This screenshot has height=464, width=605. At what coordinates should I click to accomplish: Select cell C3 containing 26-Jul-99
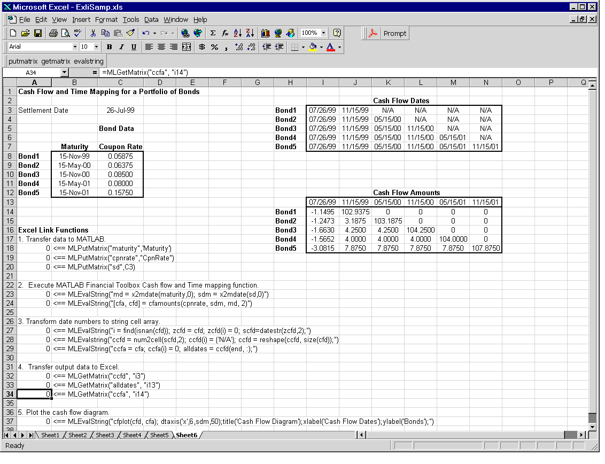pos(120,110)
